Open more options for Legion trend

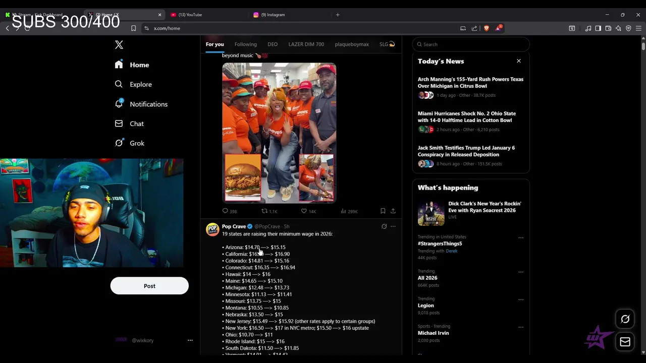521,299
